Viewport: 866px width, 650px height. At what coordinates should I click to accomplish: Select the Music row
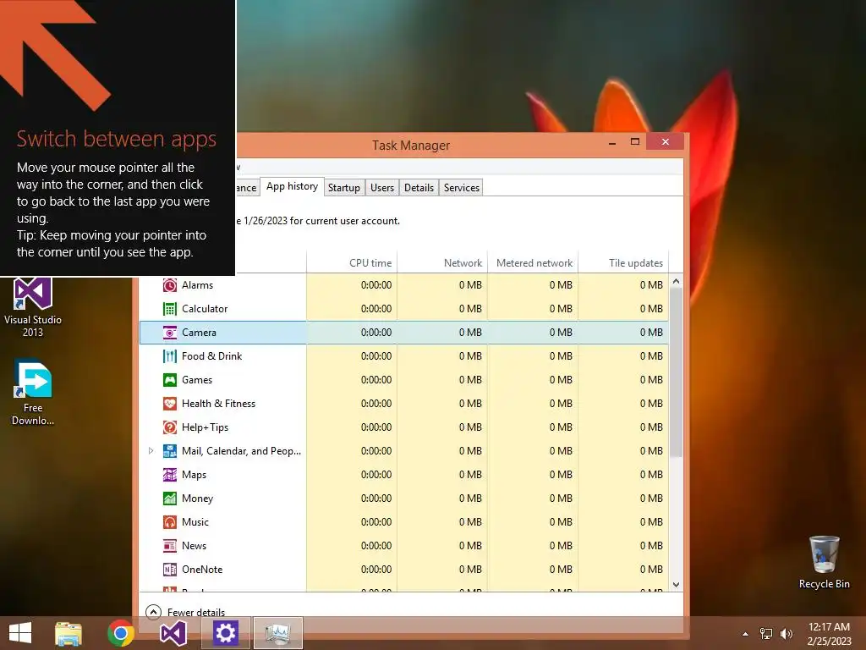tap(403, 522)
